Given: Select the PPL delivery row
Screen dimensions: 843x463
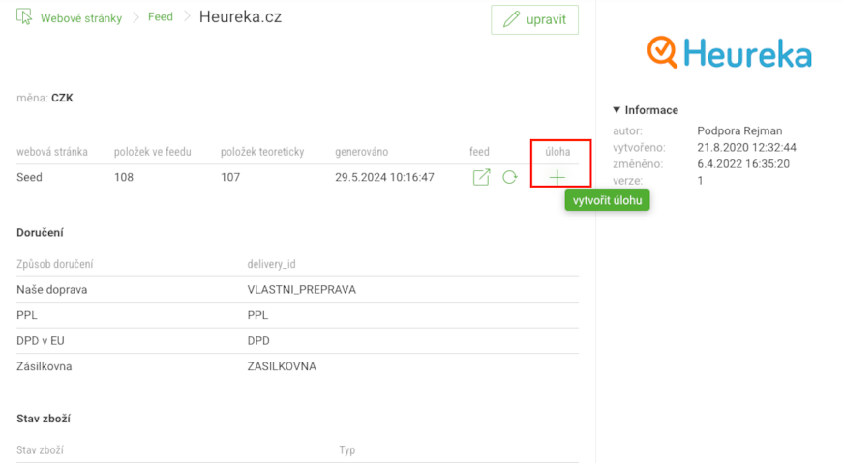Looking at the screenshot, I should [297, 315].
